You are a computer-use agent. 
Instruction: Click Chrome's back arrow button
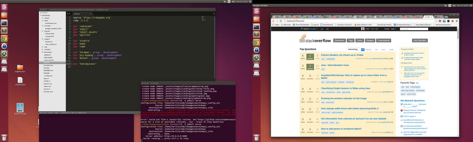click(x=273, y=21)
